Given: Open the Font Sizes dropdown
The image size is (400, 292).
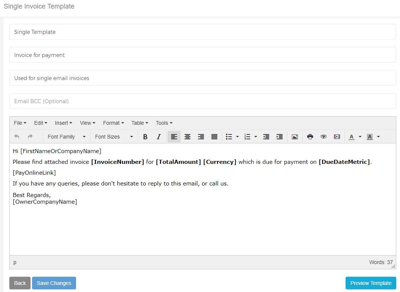Looking at the screenshot, I should coord(114,137).
